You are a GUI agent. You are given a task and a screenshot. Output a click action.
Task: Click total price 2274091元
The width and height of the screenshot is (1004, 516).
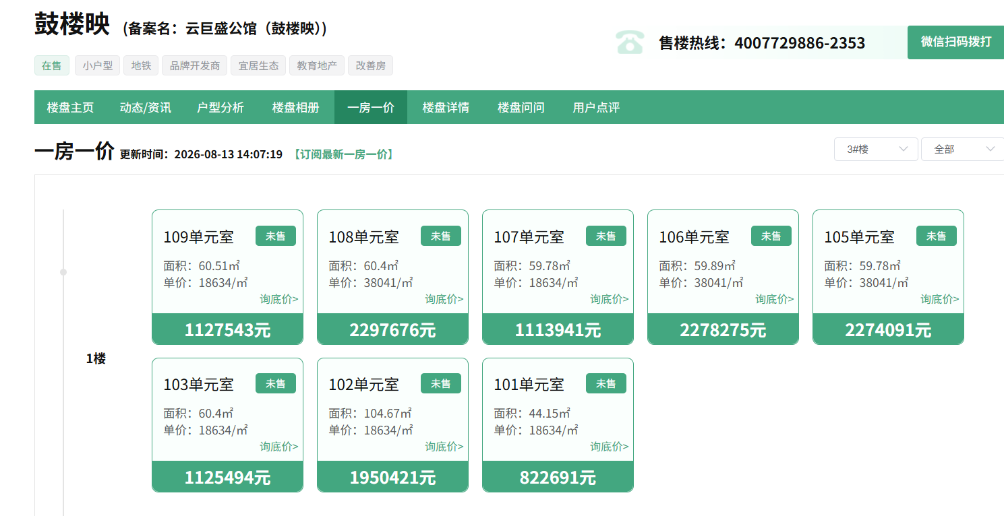click(x=889, y=330)
